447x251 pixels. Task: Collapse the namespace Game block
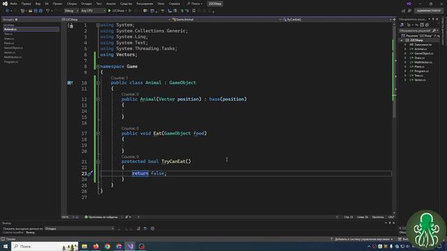pos(98,67)
